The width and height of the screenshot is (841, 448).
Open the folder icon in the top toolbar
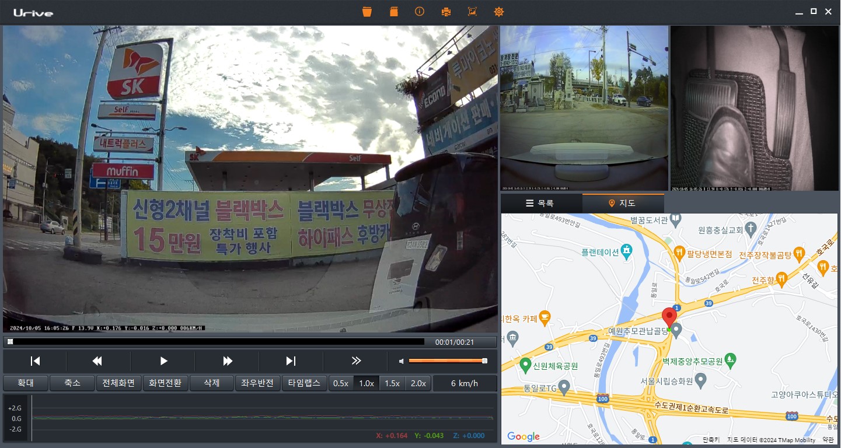coord(367,12)
